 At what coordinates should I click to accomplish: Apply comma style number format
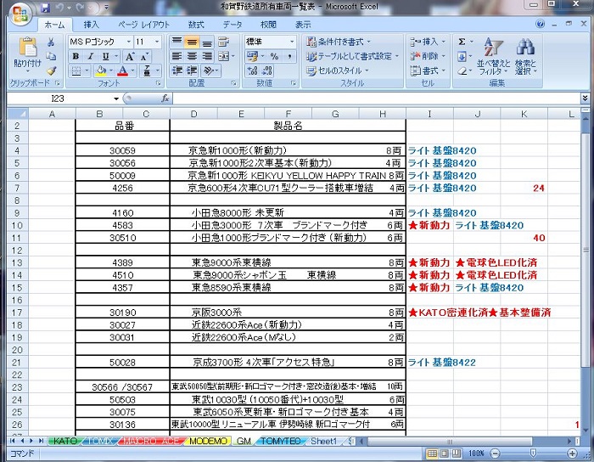[289, 56]
